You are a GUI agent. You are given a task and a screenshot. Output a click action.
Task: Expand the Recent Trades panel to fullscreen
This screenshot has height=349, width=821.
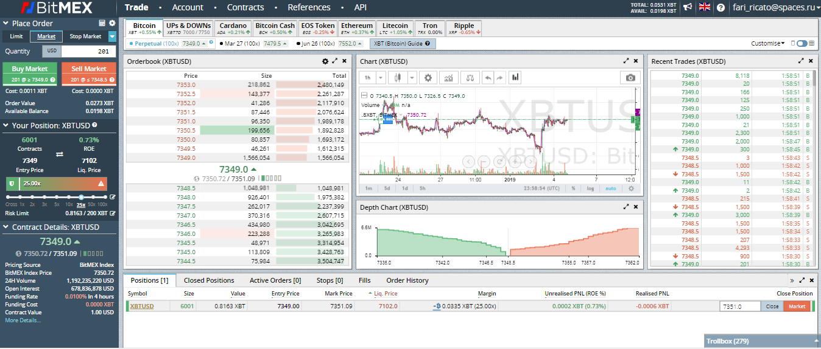click(801, 61)
